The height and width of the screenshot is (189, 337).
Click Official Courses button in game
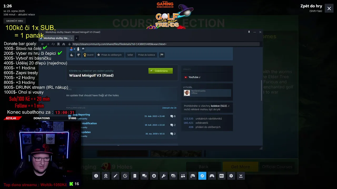click(277, 167)
